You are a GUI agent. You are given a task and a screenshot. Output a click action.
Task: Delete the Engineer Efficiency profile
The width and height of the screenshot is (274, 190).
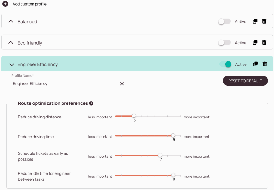tap(264, 64)
